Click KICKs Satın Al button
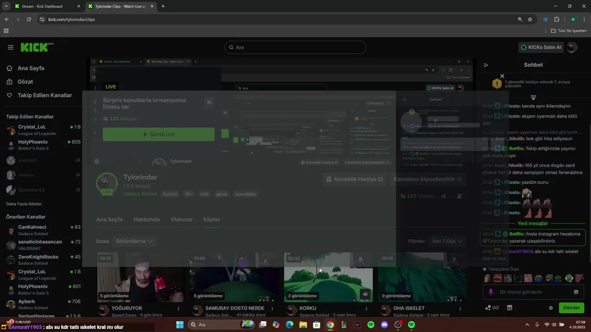The width and height of the screenshot is (591, 332). 541,47
